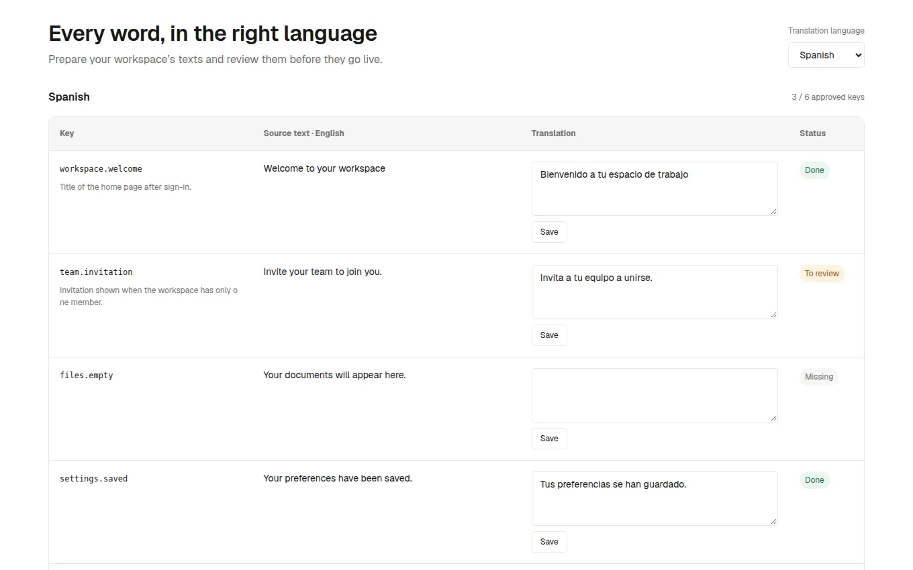Viewport: 913px width, 570px height.
Task: Click the team.invitation description text
Action: click(x=148, y=296)
